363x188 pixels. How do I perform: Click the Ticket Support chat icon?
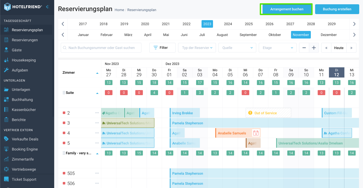(6, 179)
